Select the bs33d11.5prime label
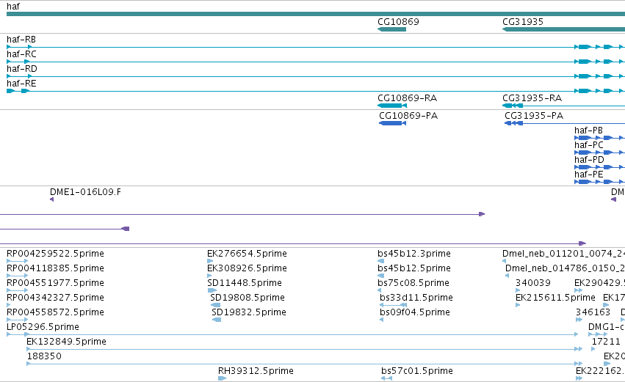The height and width of the screenshot is (382, 625). coord(416,298)
